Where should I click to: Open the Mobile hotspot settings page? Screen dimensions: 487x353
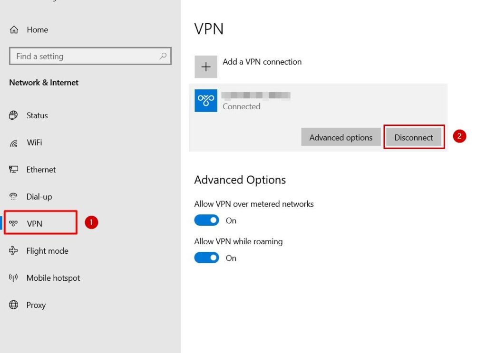(53, 278)
